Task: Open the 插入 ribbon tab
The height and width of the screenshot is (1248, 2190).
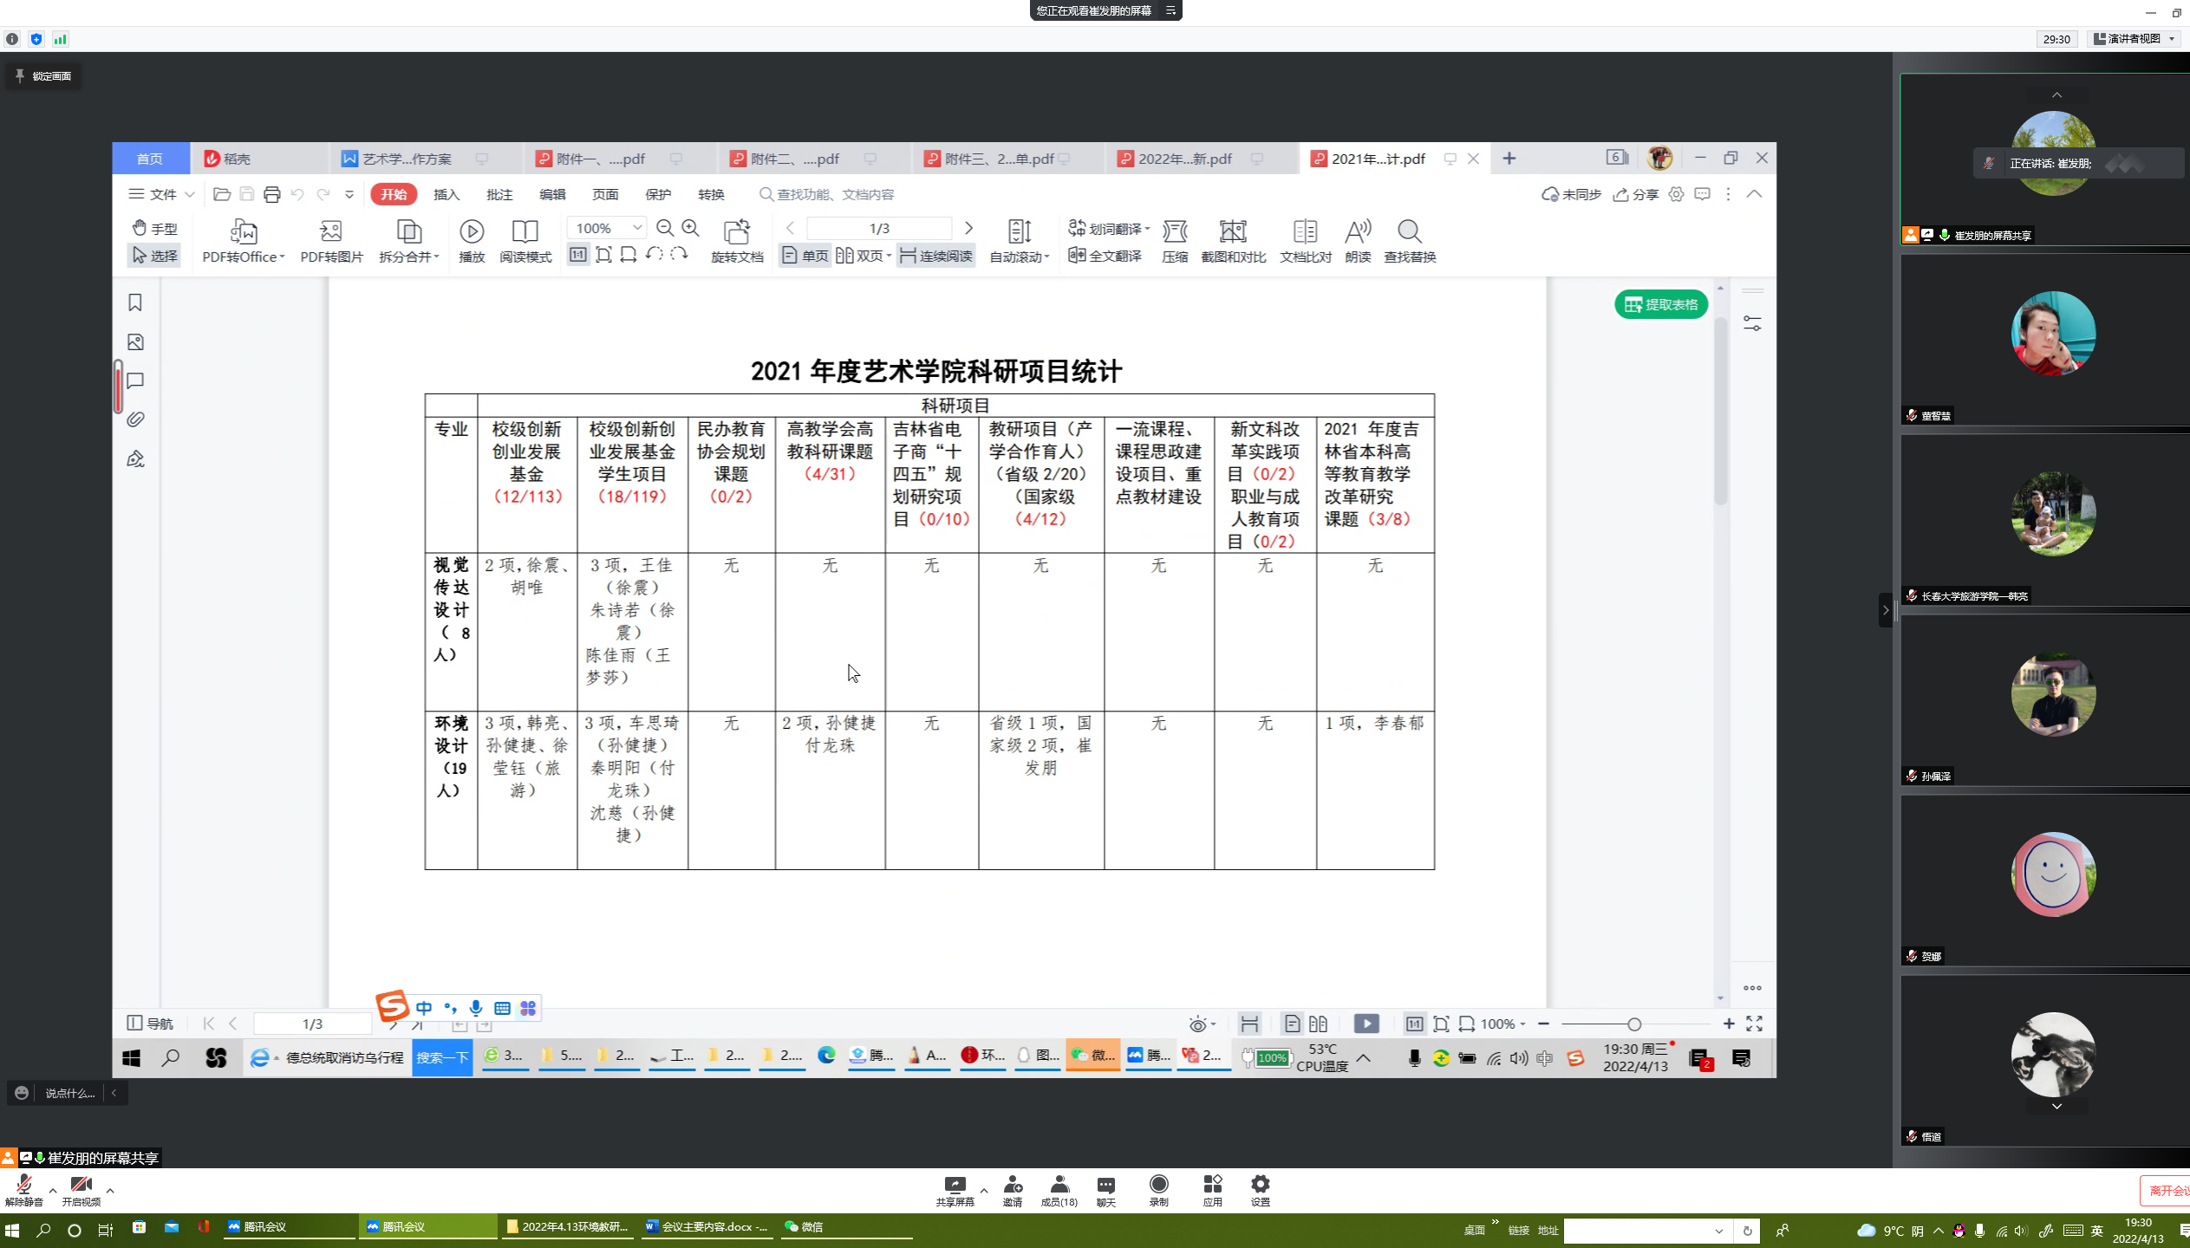Action: pyautogui.click(x=446, y=194)
